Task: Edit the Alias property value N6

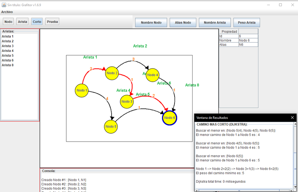Action: (x=248, y=45)
